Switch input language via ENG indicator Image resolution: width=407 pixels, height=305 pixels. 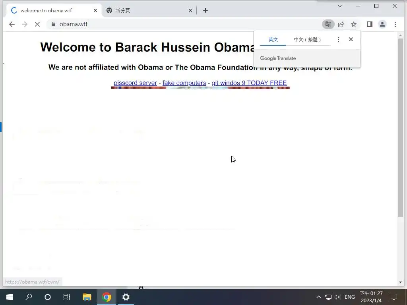[x=350, y=297]
